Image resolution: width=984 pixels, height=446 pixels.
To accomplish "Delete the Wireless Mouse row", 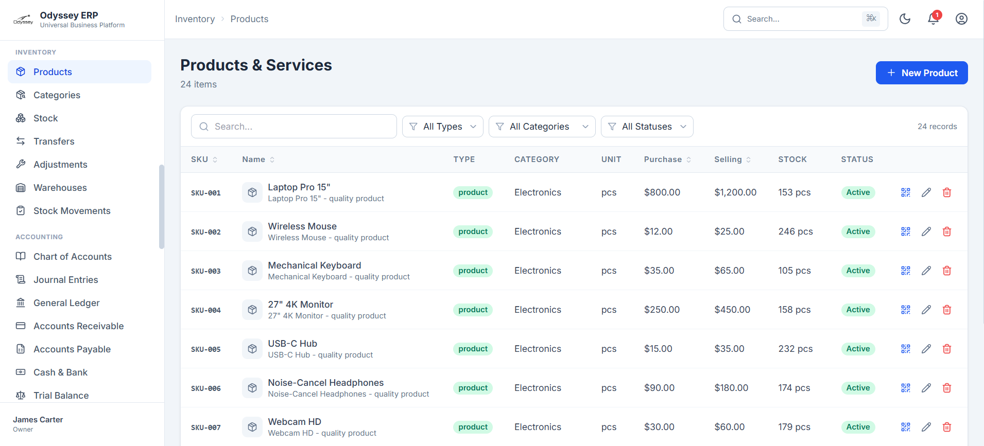I will tap(947, 231).
